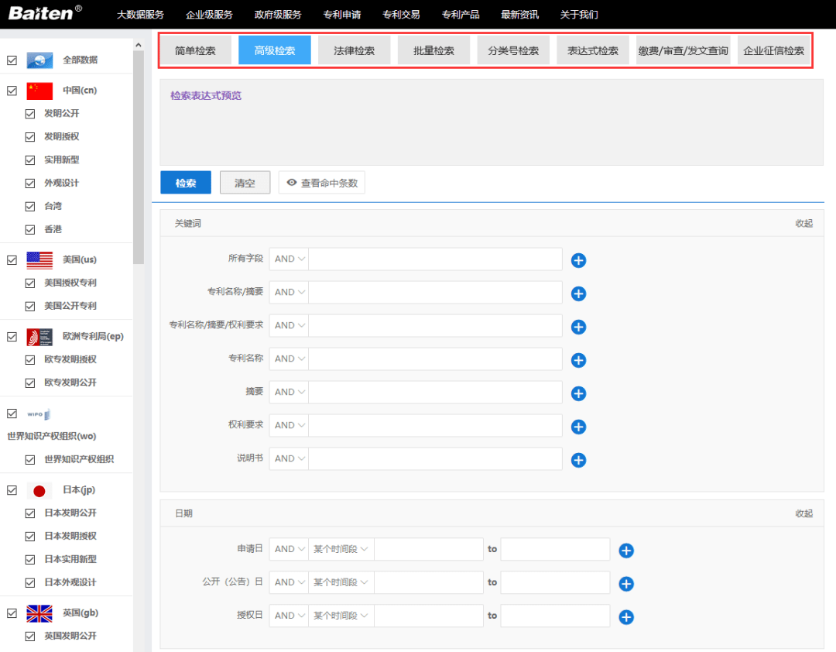The width and height of the screenshot is (836, 652).
Task: Collapse the 关键词 section via 收起
Action: tap(803, 223)
